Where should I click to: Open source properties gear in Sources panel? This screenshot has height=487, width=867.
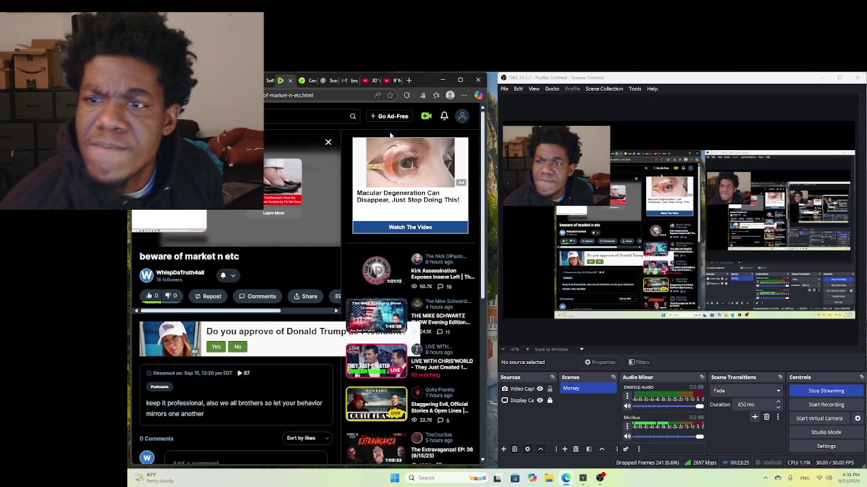(528, 448)
